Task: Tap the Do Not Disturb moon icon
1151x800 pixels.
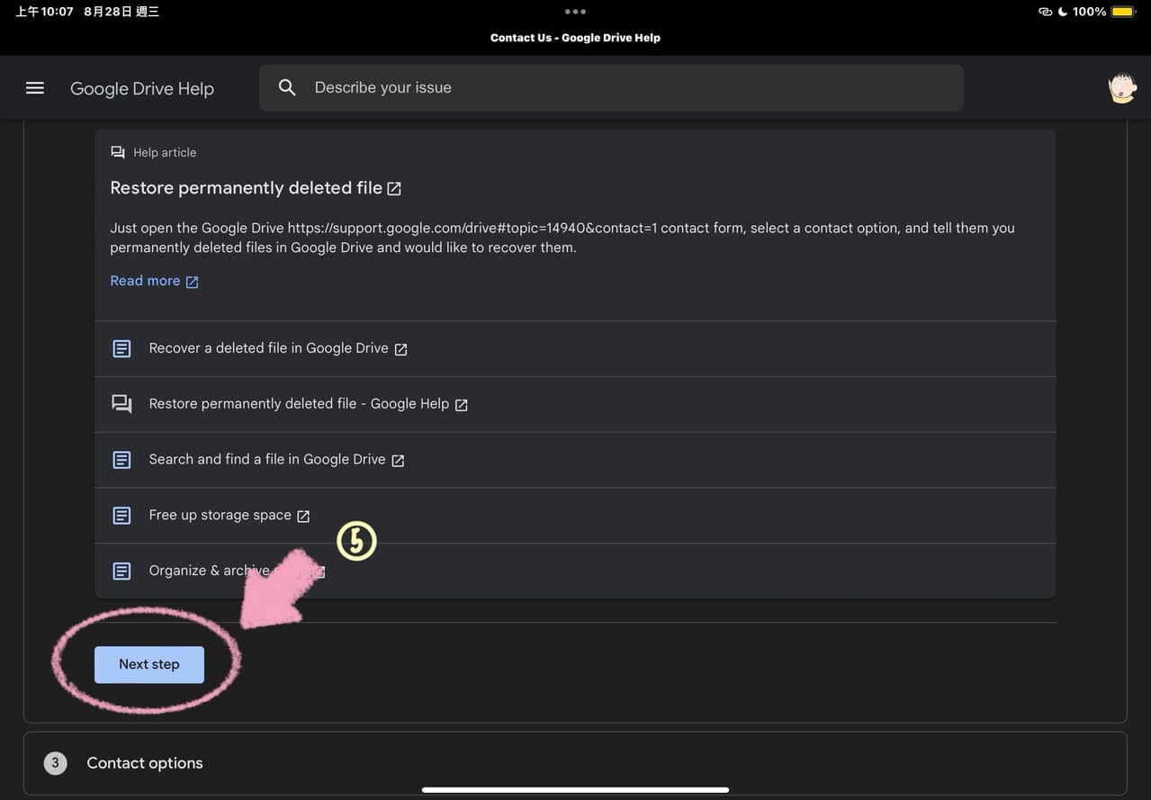Action: 1063,12
